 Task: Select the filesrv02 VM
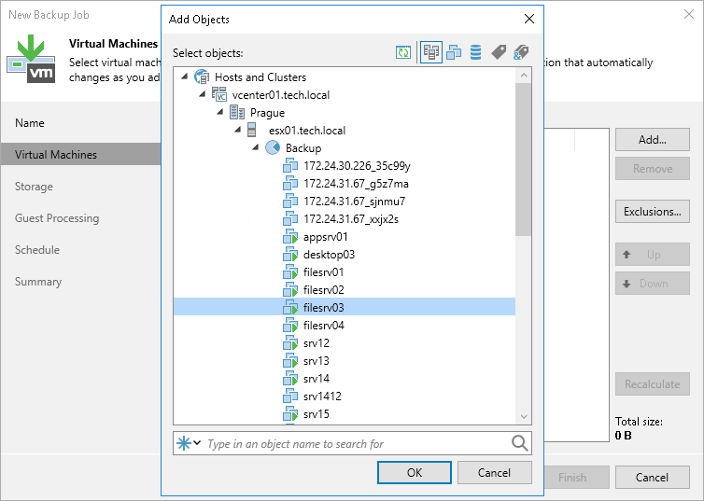pos(323,290)
